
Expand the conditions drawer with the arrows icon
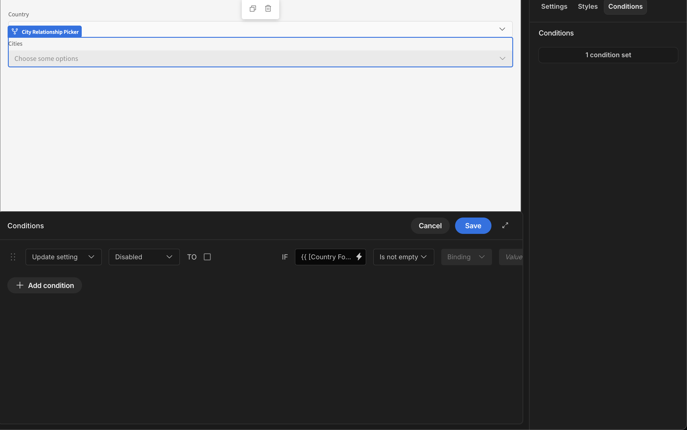[x=505, y=225]
